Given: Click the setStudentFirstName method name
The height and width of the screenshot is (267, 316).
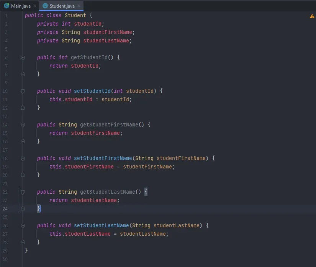Looking at the screenshot, I should pyautogui.click(x=103, y=158).
